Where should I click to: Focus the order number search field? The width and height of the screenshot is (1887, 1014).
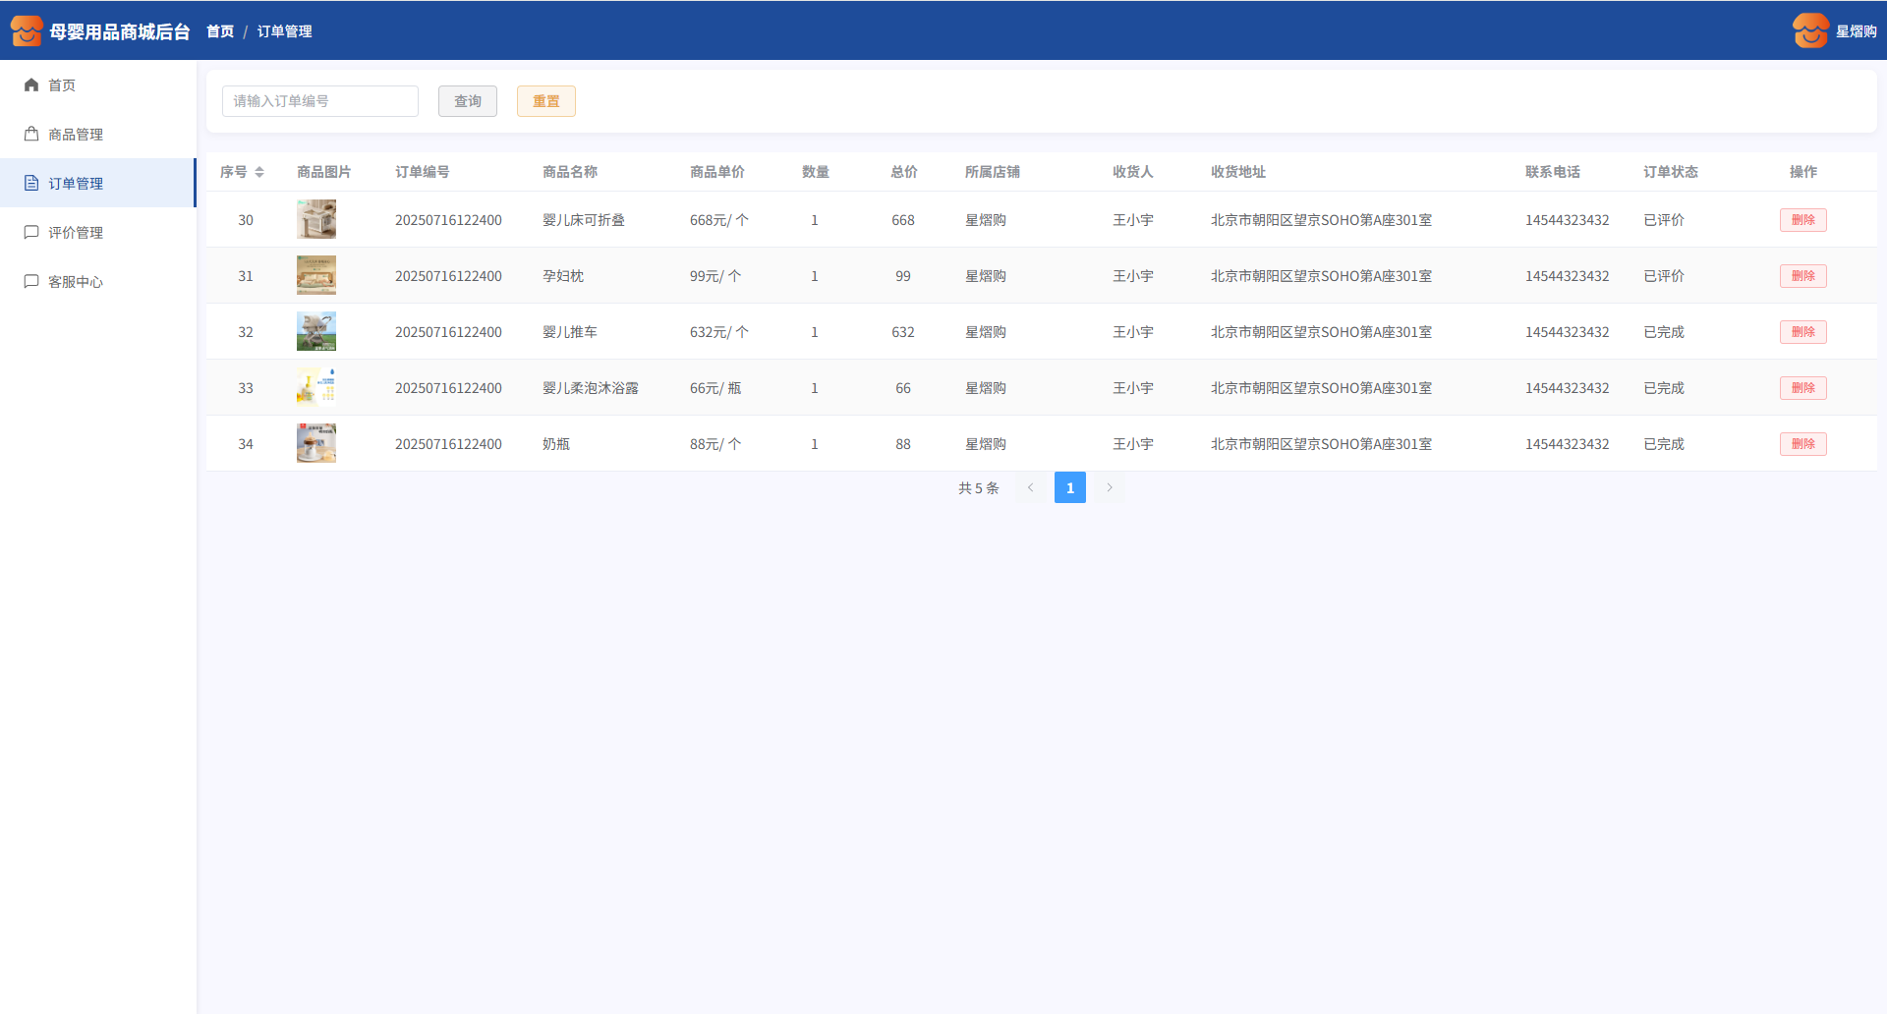click(320, 101)
